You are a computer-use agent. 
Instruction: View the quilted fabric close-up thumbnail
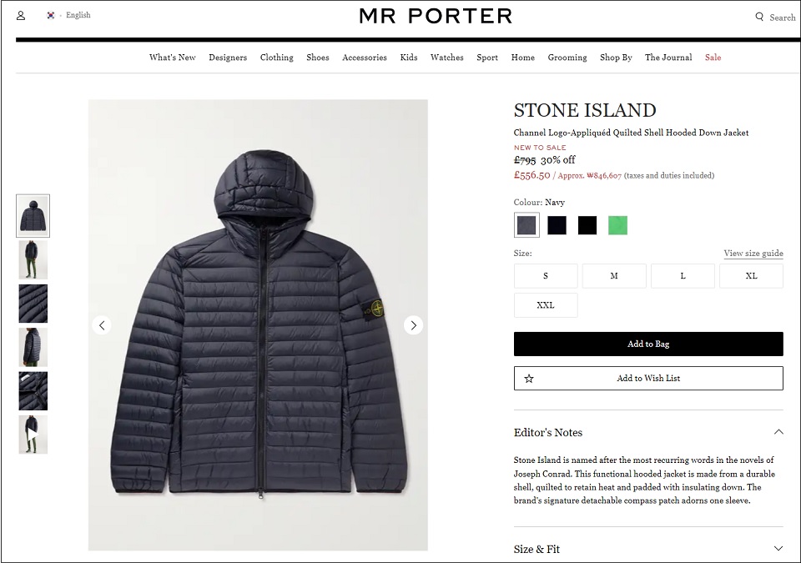click(33, 304)
